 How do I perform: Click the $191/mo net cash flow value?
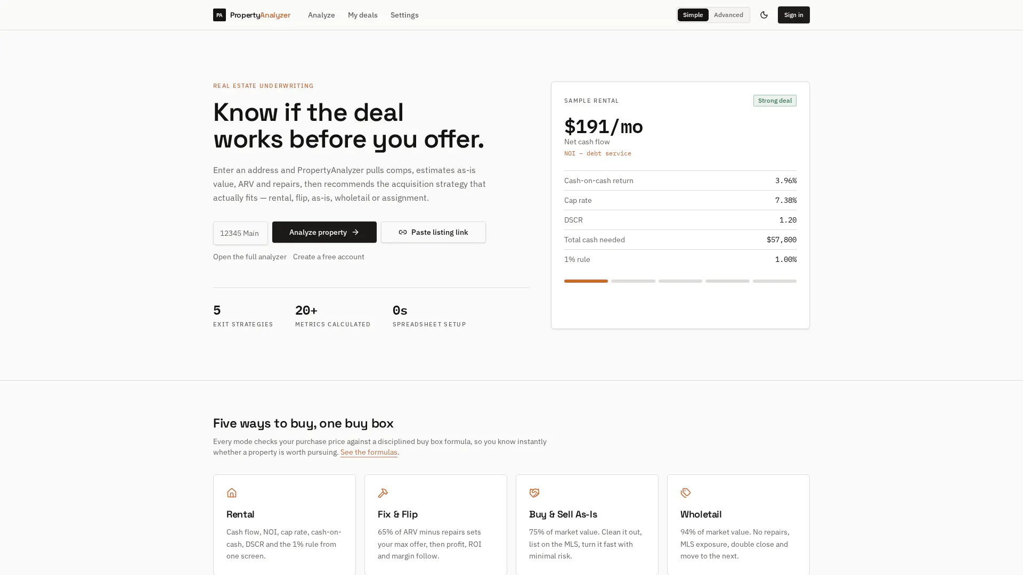coord(604,127)
